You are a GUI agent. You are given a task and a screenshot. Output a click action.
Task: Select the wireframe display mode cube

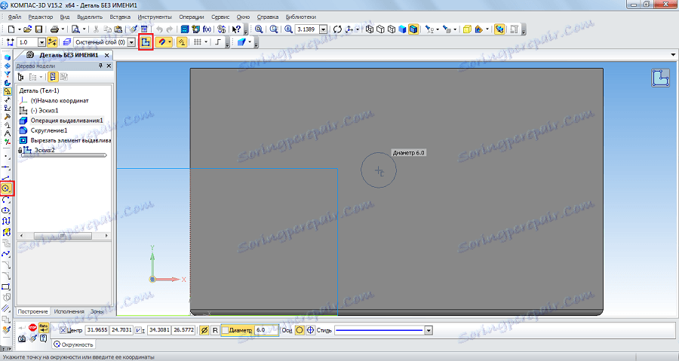coord(370,29)
